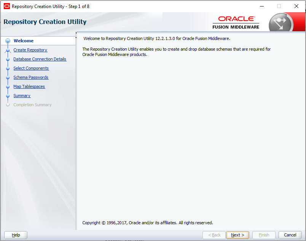Jump to Select Components step
This screenshot has width=306, height=241.
click(x=31, y=68)
